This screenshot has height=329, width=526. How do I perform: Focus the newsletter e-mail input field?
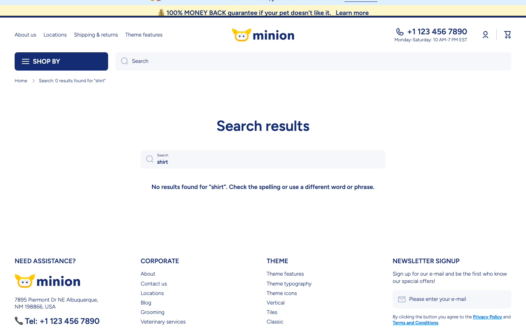(452, 299)
